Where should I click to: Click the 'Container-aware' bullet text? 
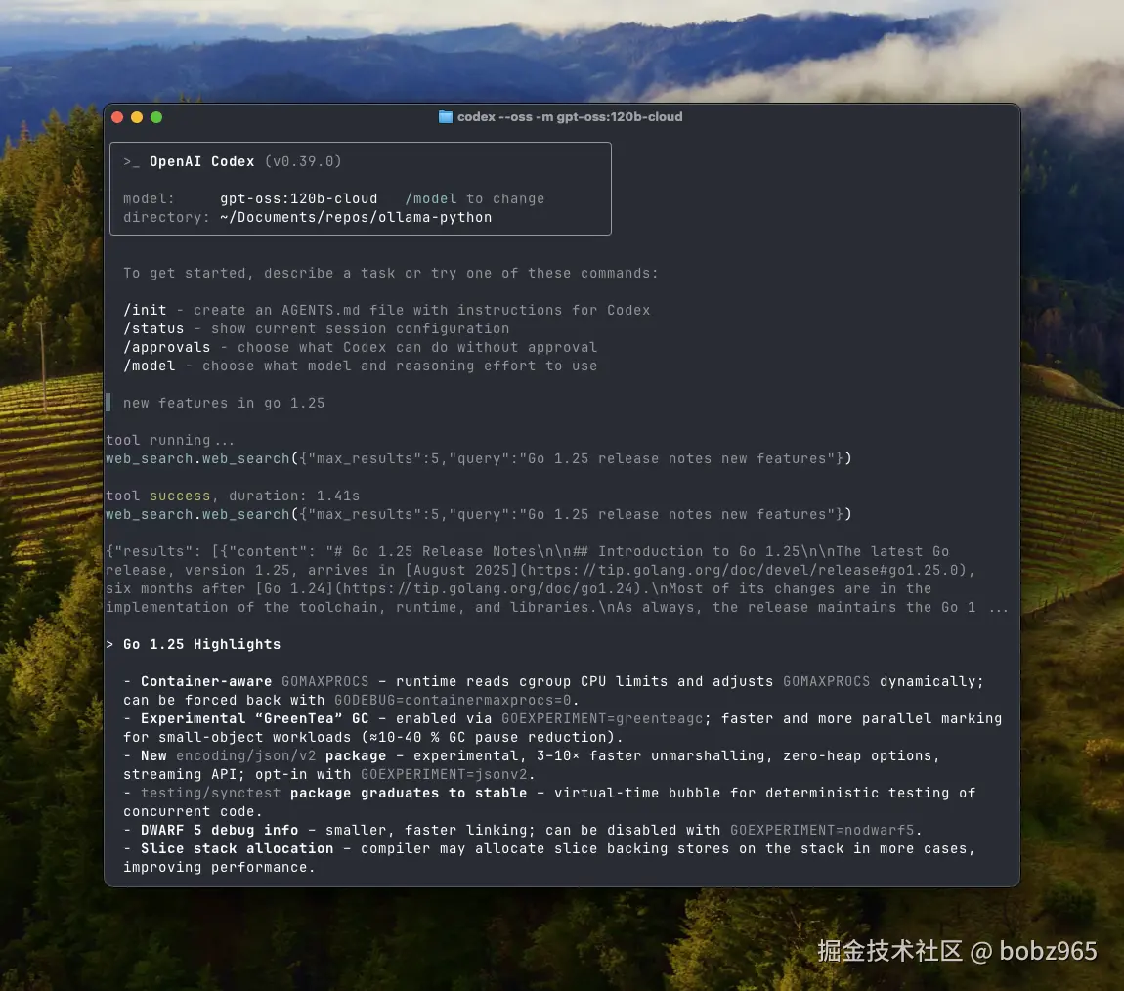point(206,681)
